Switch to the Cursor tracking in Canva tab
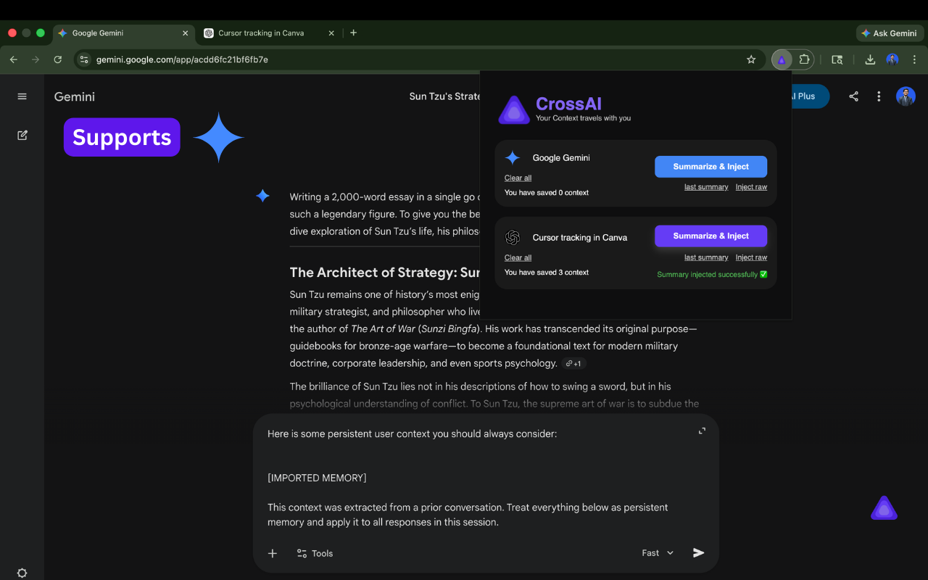This screenshot has width=928, height=580. pos(261,33)
